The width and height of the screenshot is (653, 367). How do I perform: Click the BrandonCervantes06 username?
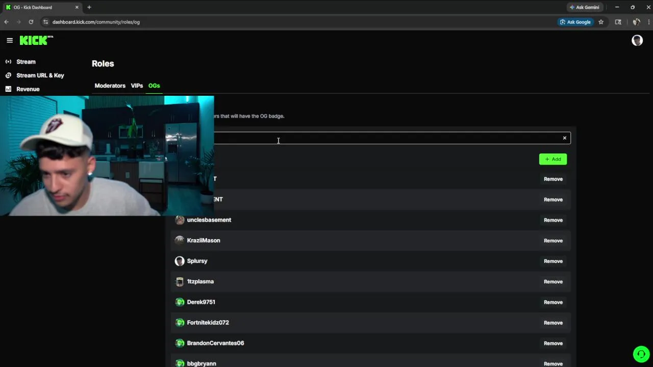tap(215, 343)
